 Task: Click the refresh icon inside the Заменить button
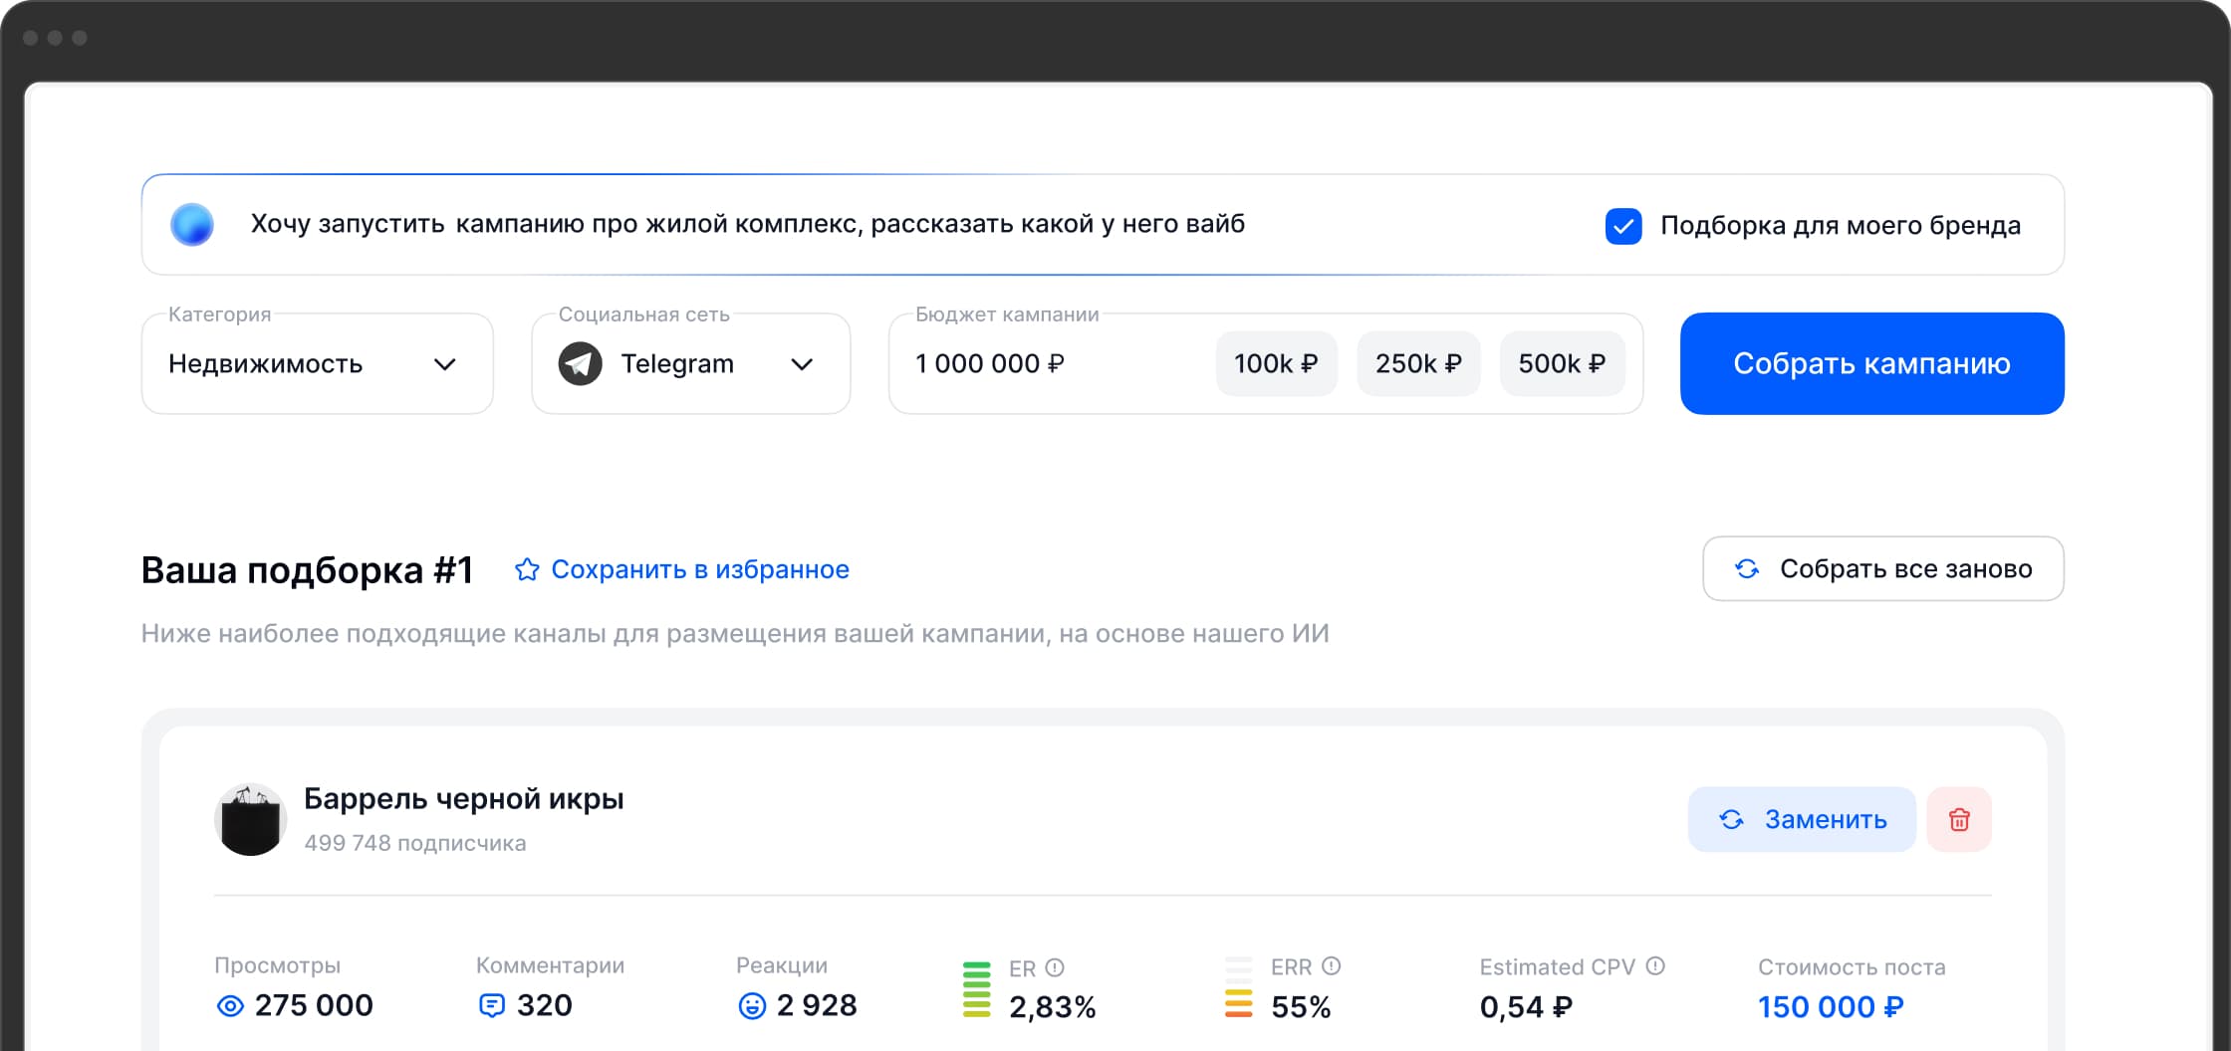(x=1731, y=819)
